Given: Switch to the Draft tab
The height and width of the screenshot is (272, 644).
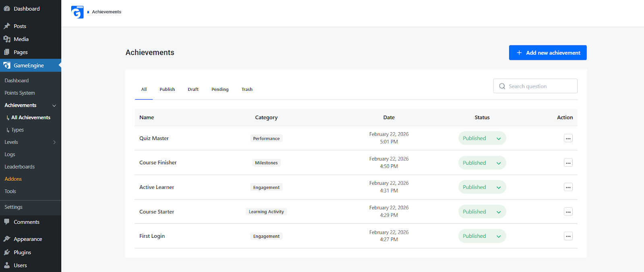Looking at the screenshot, I should 193,89.
